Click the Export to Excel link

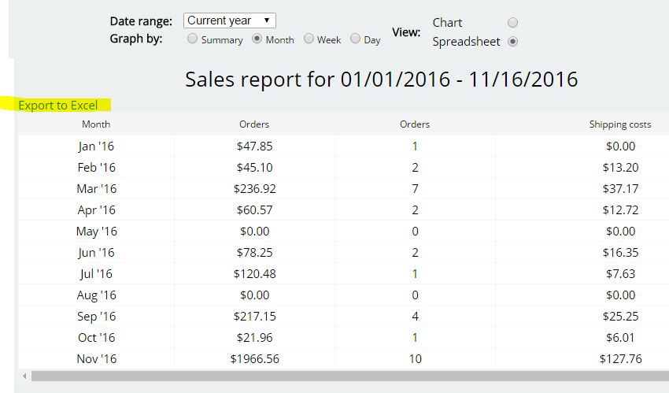click(x=58, y=106)
